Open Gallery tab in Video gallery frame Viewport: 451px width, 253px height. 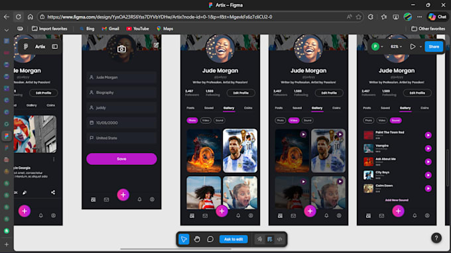[x=317, y=108]
